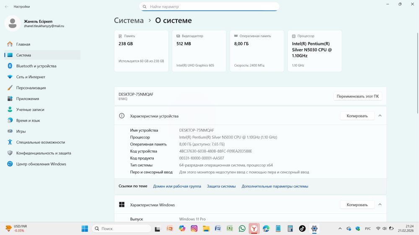419x235 pixels.
Task: Copy device characteristics with Копировать
Action: coord(357,116)
